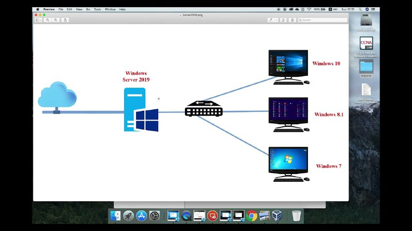
Task: Click the Share toolbar button
Action: tap(65, 20)
